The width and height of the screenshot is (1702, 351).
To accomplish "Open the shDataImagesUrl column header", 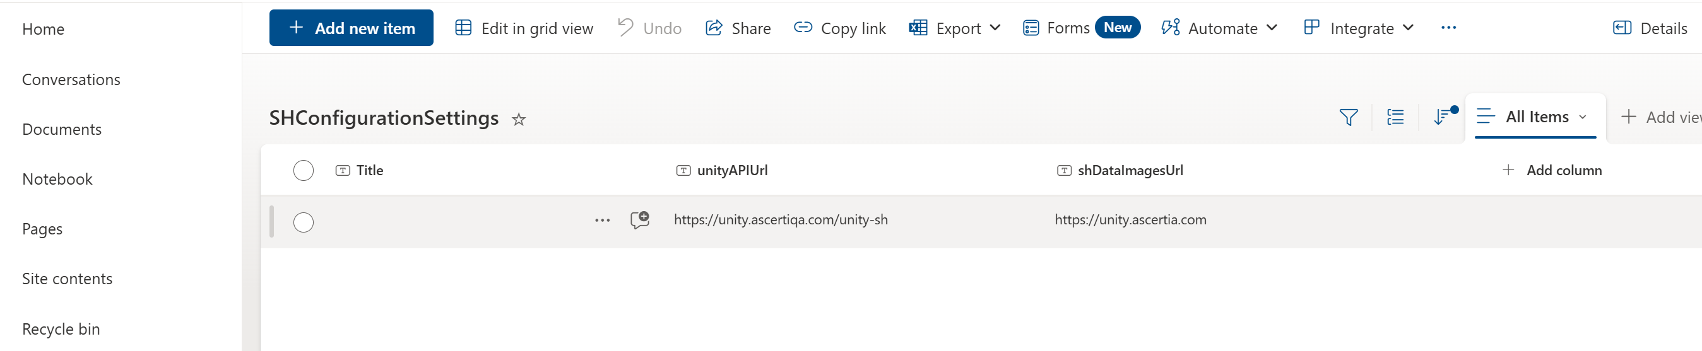I will click(1121, 170).
